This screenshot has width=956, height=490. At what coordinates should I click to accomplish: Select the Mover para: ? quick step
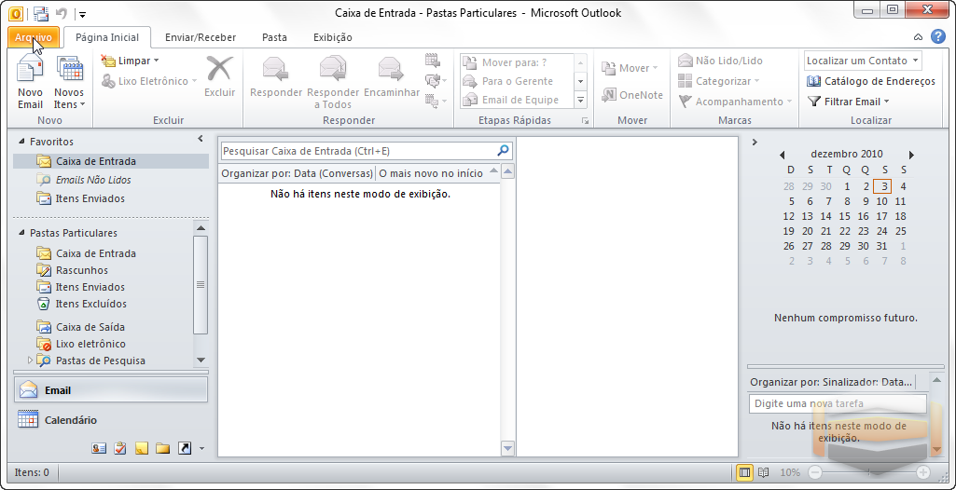click(x=517, y=62)
